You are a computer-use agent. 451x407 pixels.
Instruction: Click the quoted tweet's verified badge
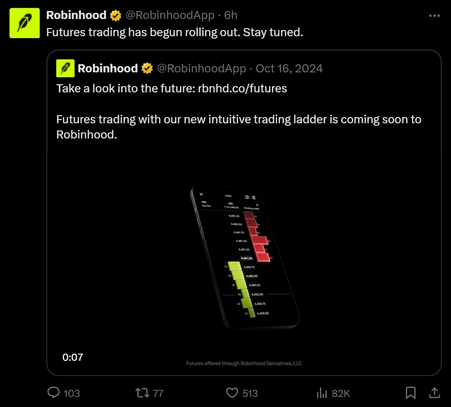click(147, 69)
